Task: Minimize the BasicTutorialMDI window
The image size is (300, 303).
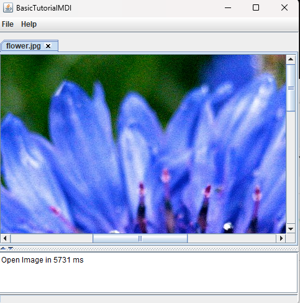Action: click(x=228, y=8)
